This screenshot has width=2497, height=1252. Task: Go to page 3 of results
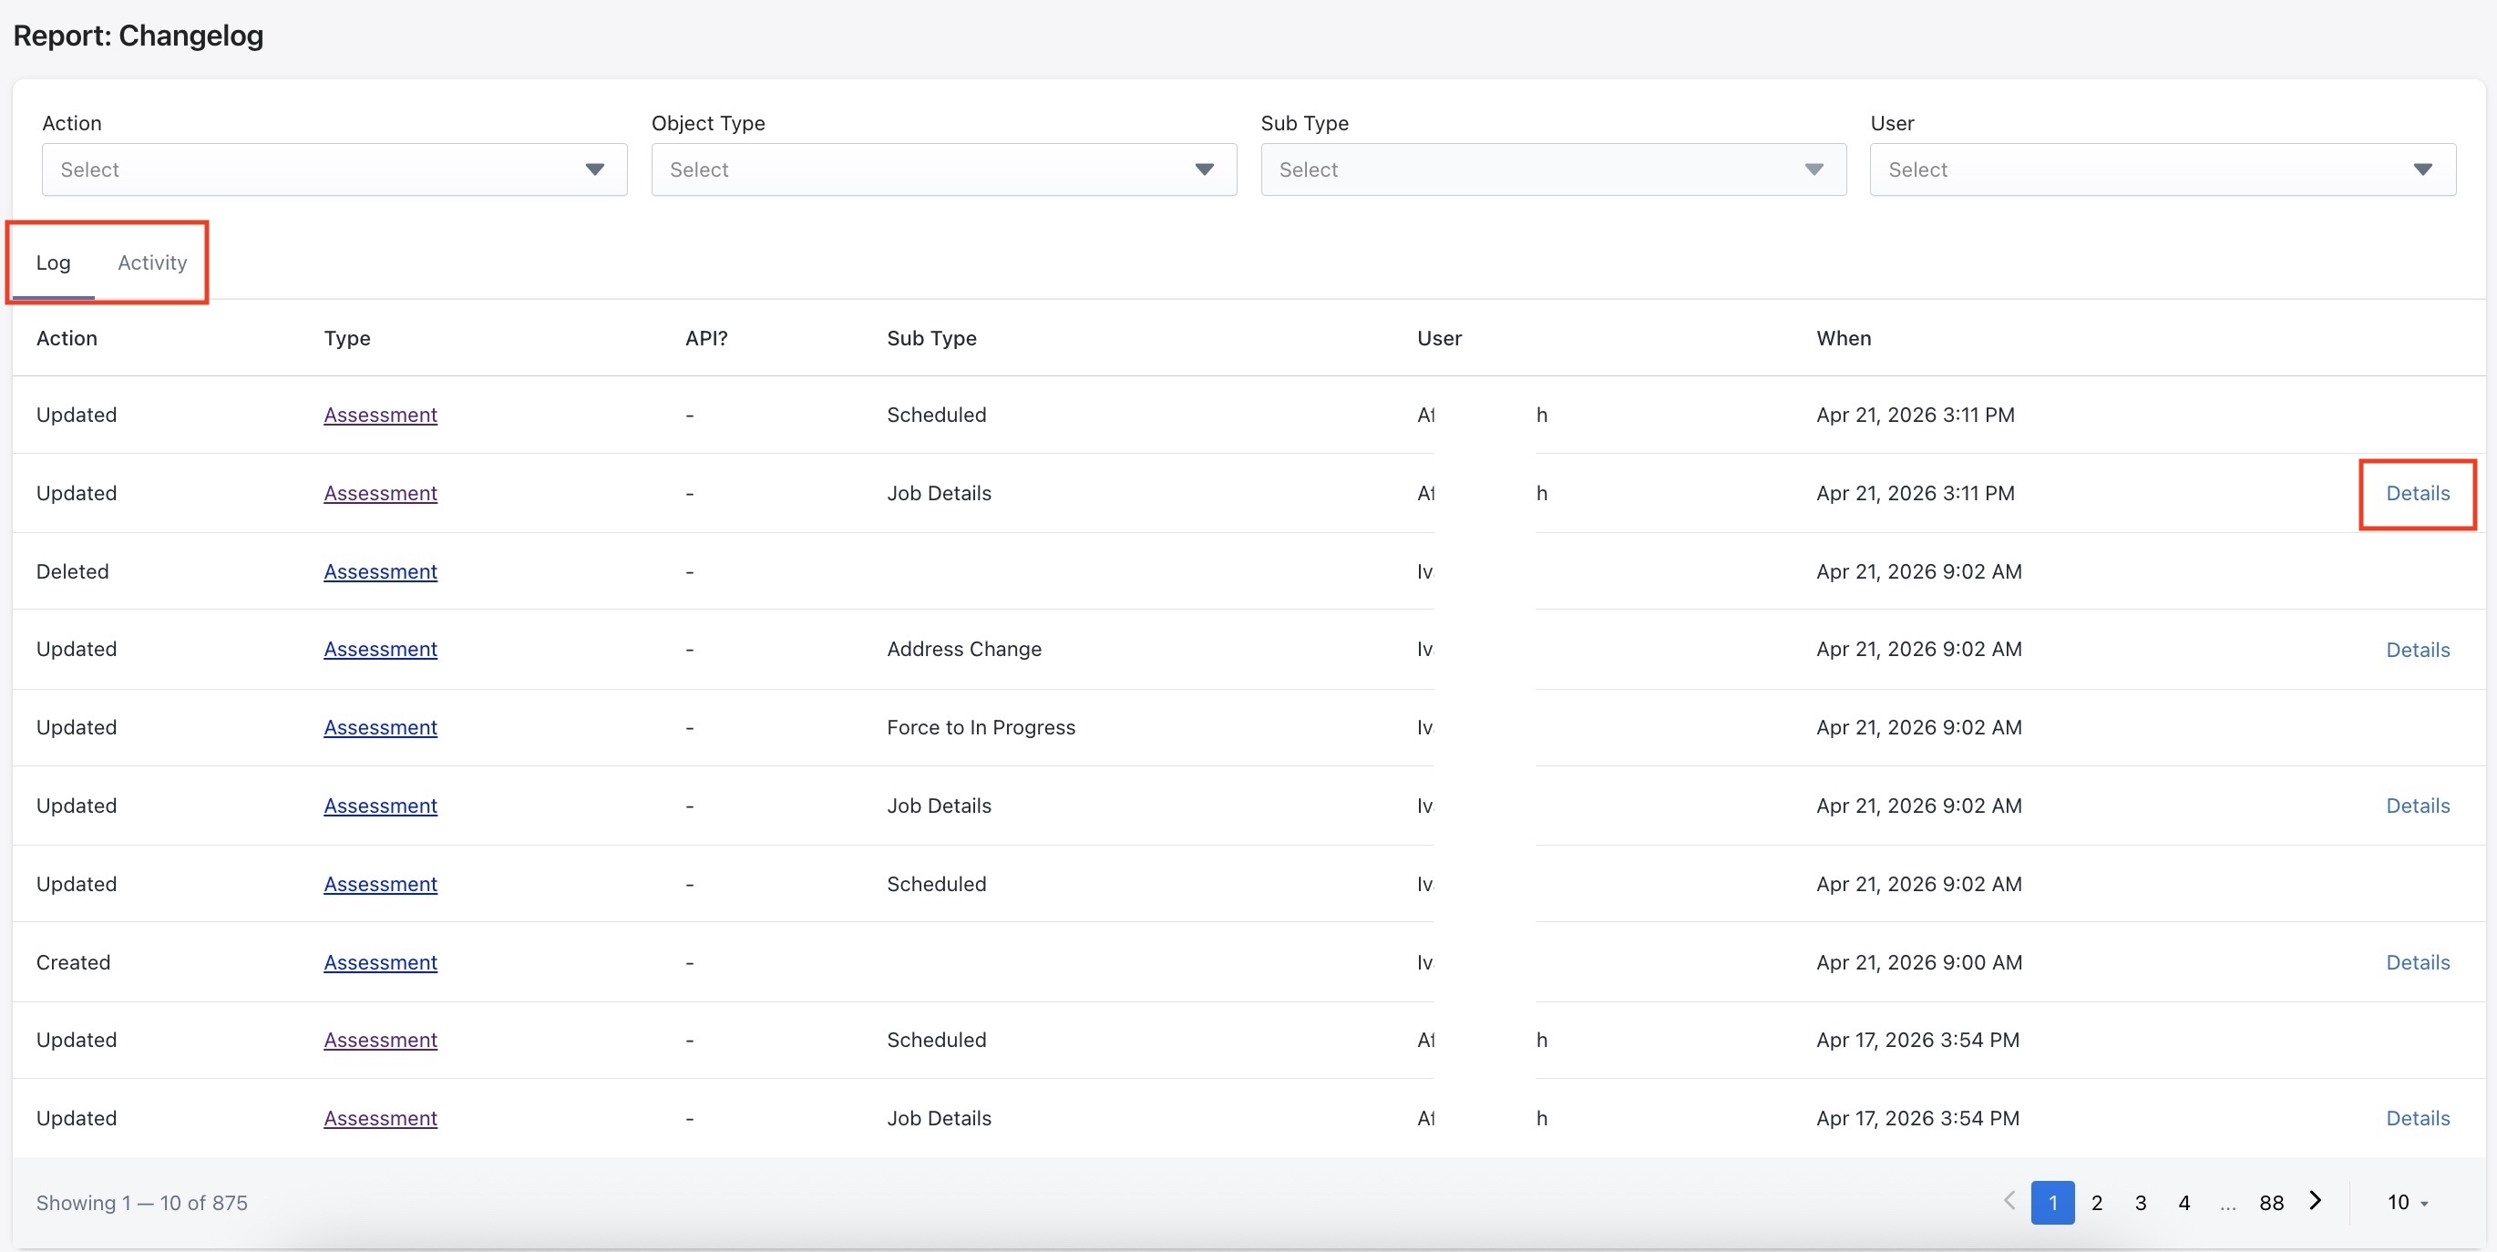pos(2141,1203)
